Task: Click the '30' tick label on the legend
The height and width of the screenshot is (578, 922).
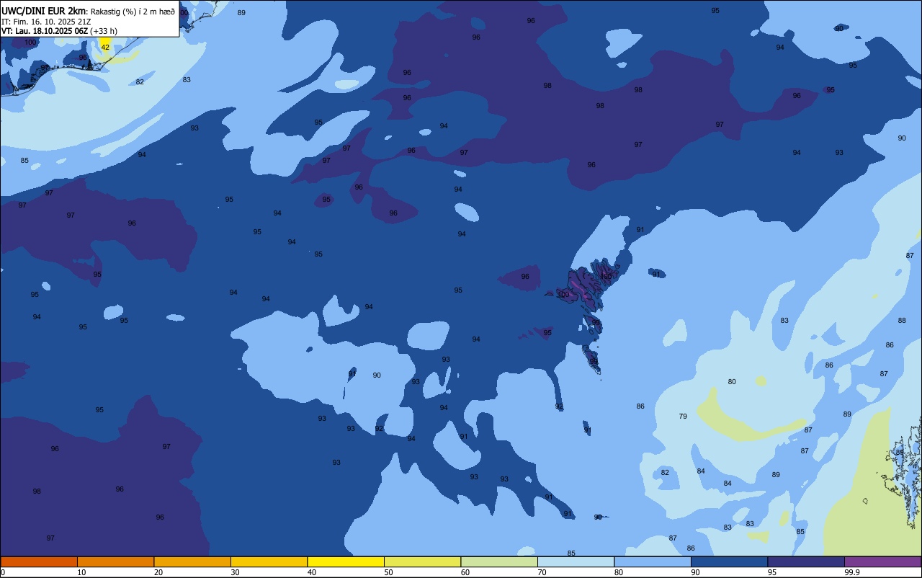Action: (x=235, y=572)
